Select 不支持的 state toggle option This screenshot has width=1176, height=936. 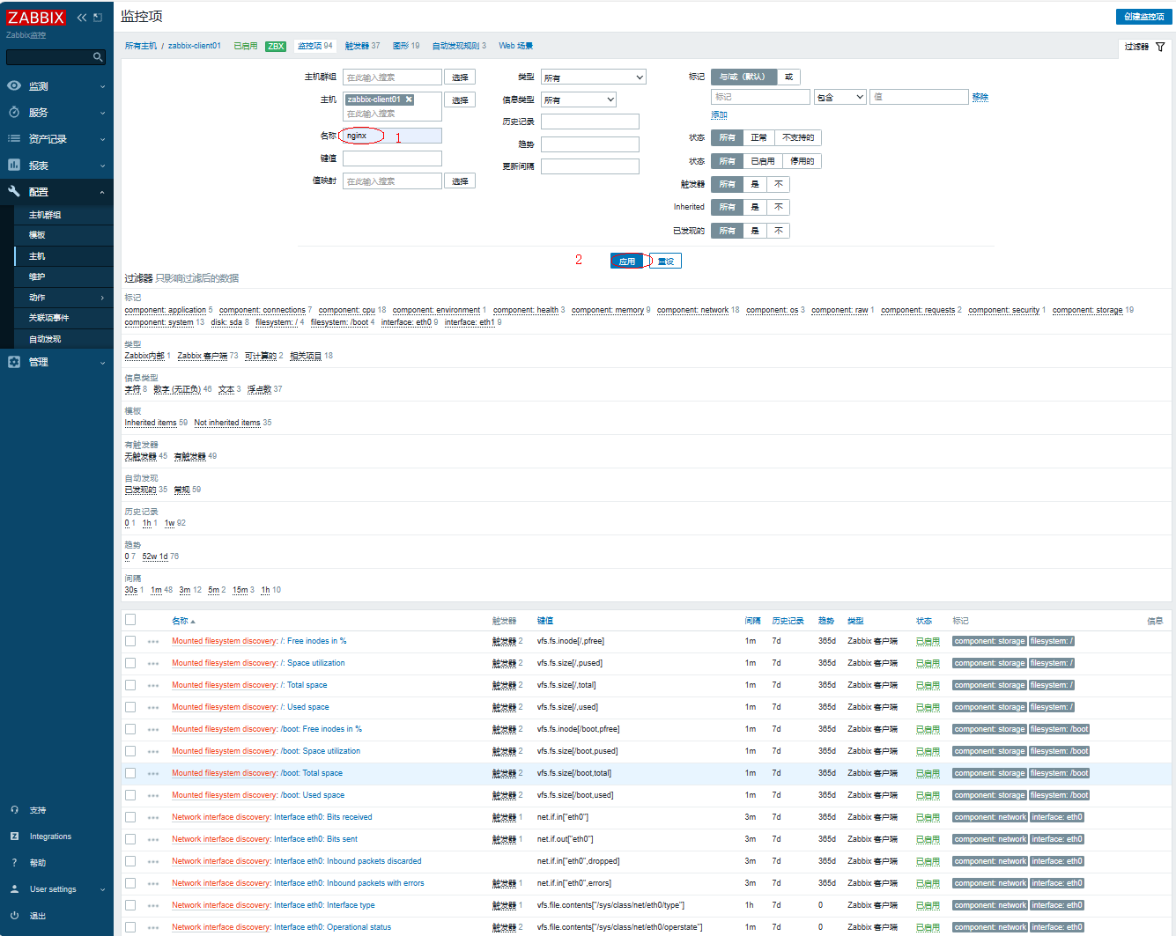(797, 137)
